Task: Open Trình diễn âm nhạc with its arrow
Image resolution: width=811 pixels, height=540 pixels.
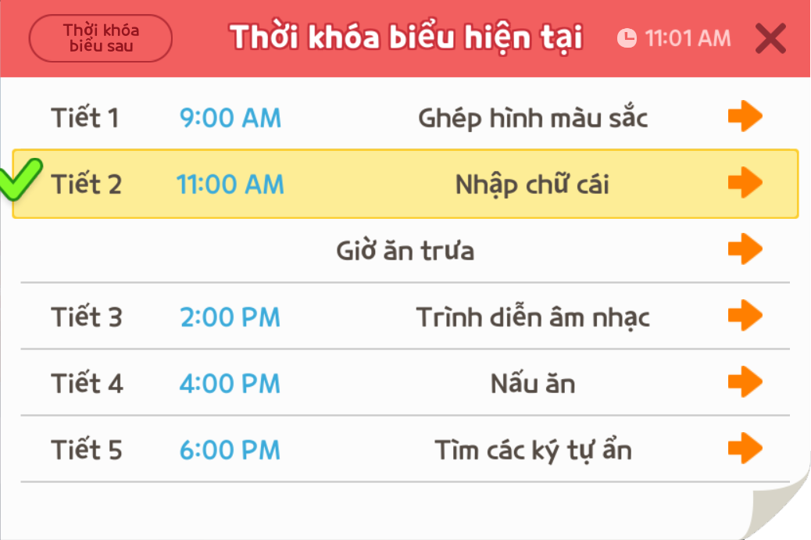Action: click(x=745, y=316)
